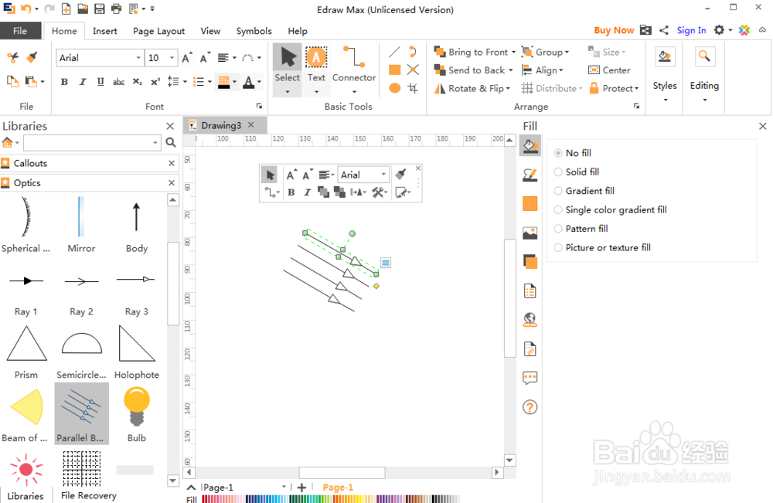Click the Buy Now link
The width and height of the screenshot is (773, 503).
[614, 30]
